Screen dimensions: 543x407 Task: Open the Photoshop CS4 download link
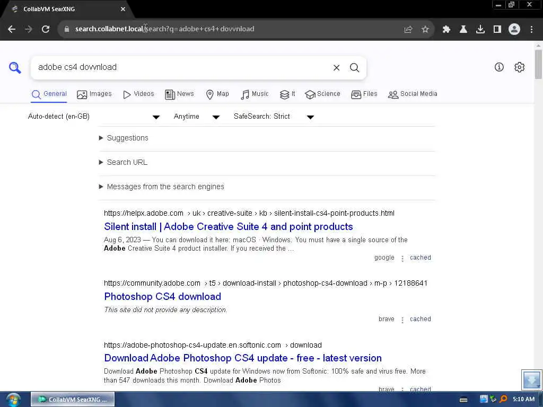coord(162,297)
